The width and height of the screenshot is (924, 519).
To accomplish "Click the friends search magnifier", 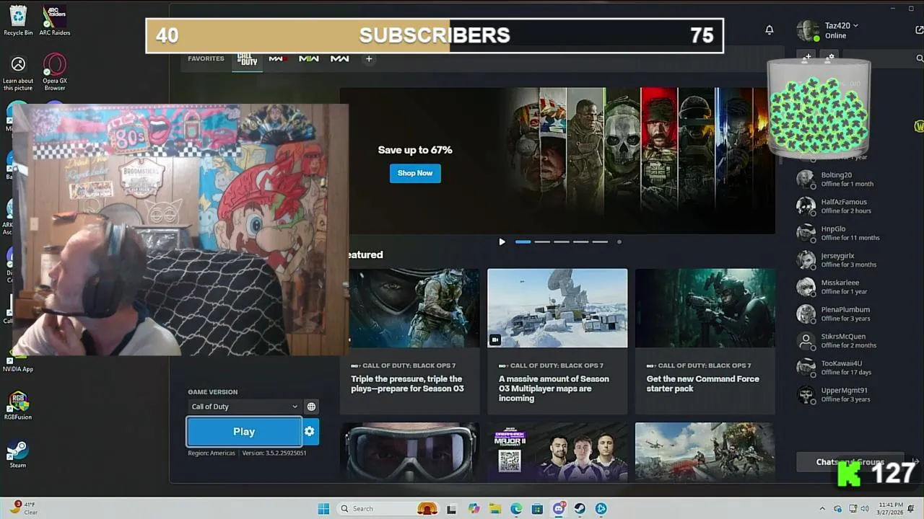I will tap(919, 58).
